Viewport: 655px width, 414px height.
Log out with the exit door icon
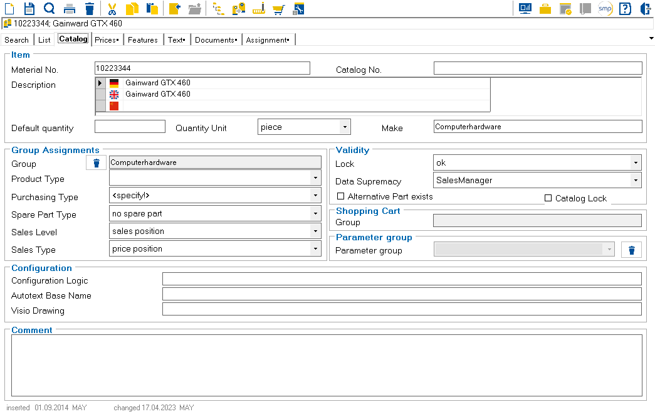646,8
